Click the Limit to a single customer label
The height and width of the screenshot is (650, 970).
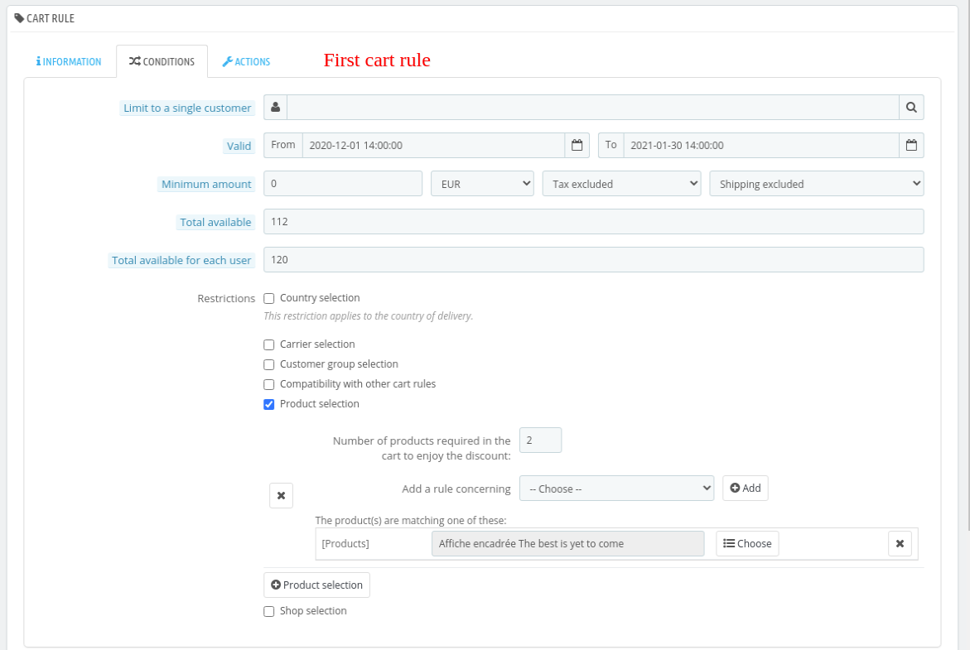187,108
